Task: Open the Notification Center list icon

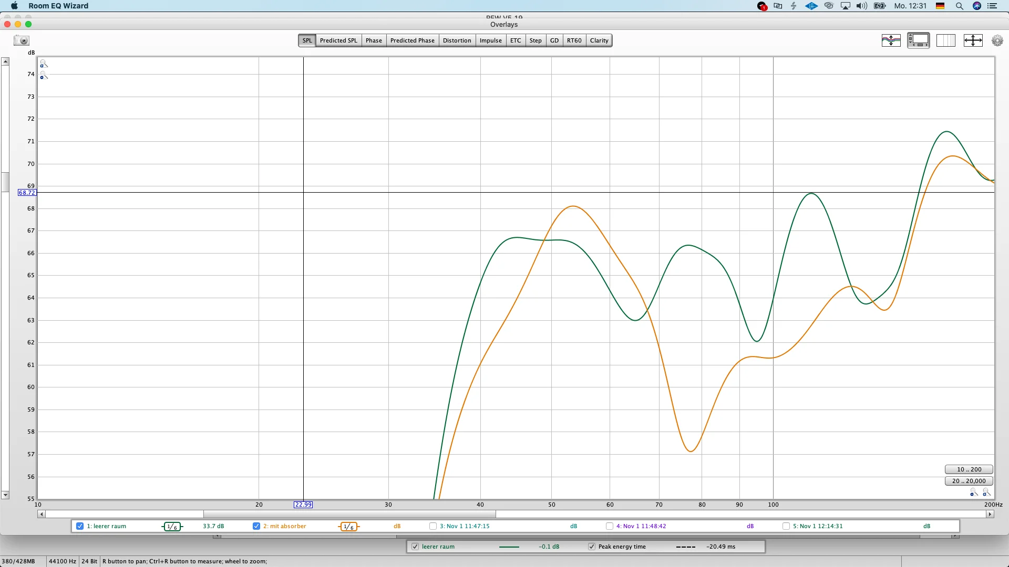Action: click(992, 6)
